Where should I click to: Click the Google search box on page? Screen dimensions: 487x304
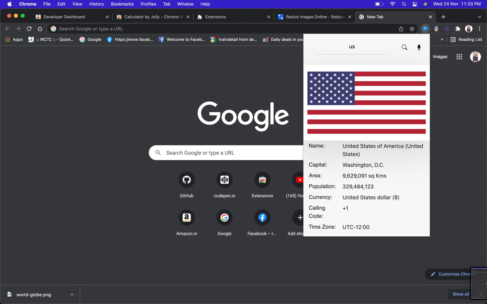[x=226, y=153]
